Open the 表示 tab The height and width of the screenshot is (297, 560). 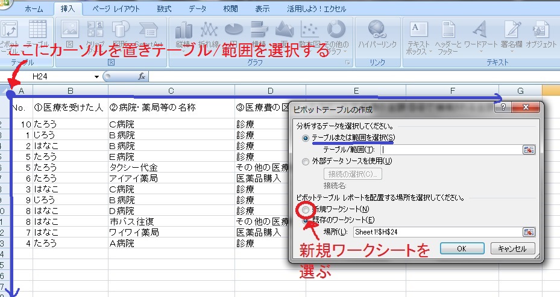point(262,8)
